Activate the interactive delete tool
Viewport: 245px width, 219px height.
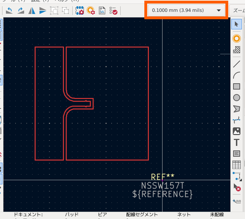pos(237,187)
